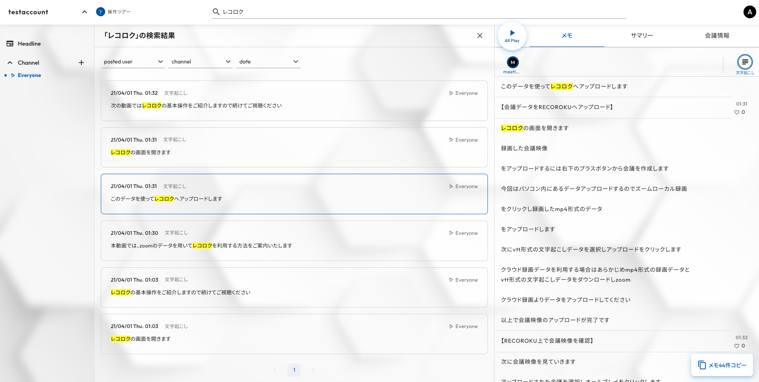
Task: Click the search field containing レコロク
Action: (x=419, y=12)
